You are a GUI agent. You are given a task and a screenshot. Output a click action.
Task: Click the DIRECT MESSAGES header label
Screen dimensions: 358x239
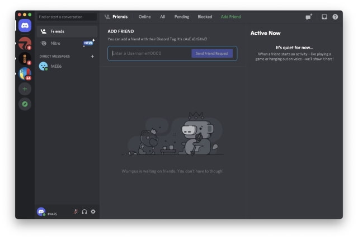point(55,56)
